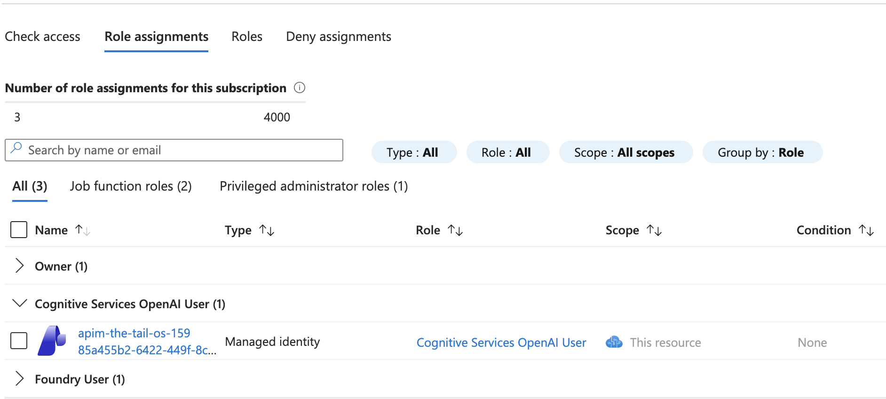This screenshot has width=886, height=399.
Task: Sort by Type column arrows
Action: (267, 230)
